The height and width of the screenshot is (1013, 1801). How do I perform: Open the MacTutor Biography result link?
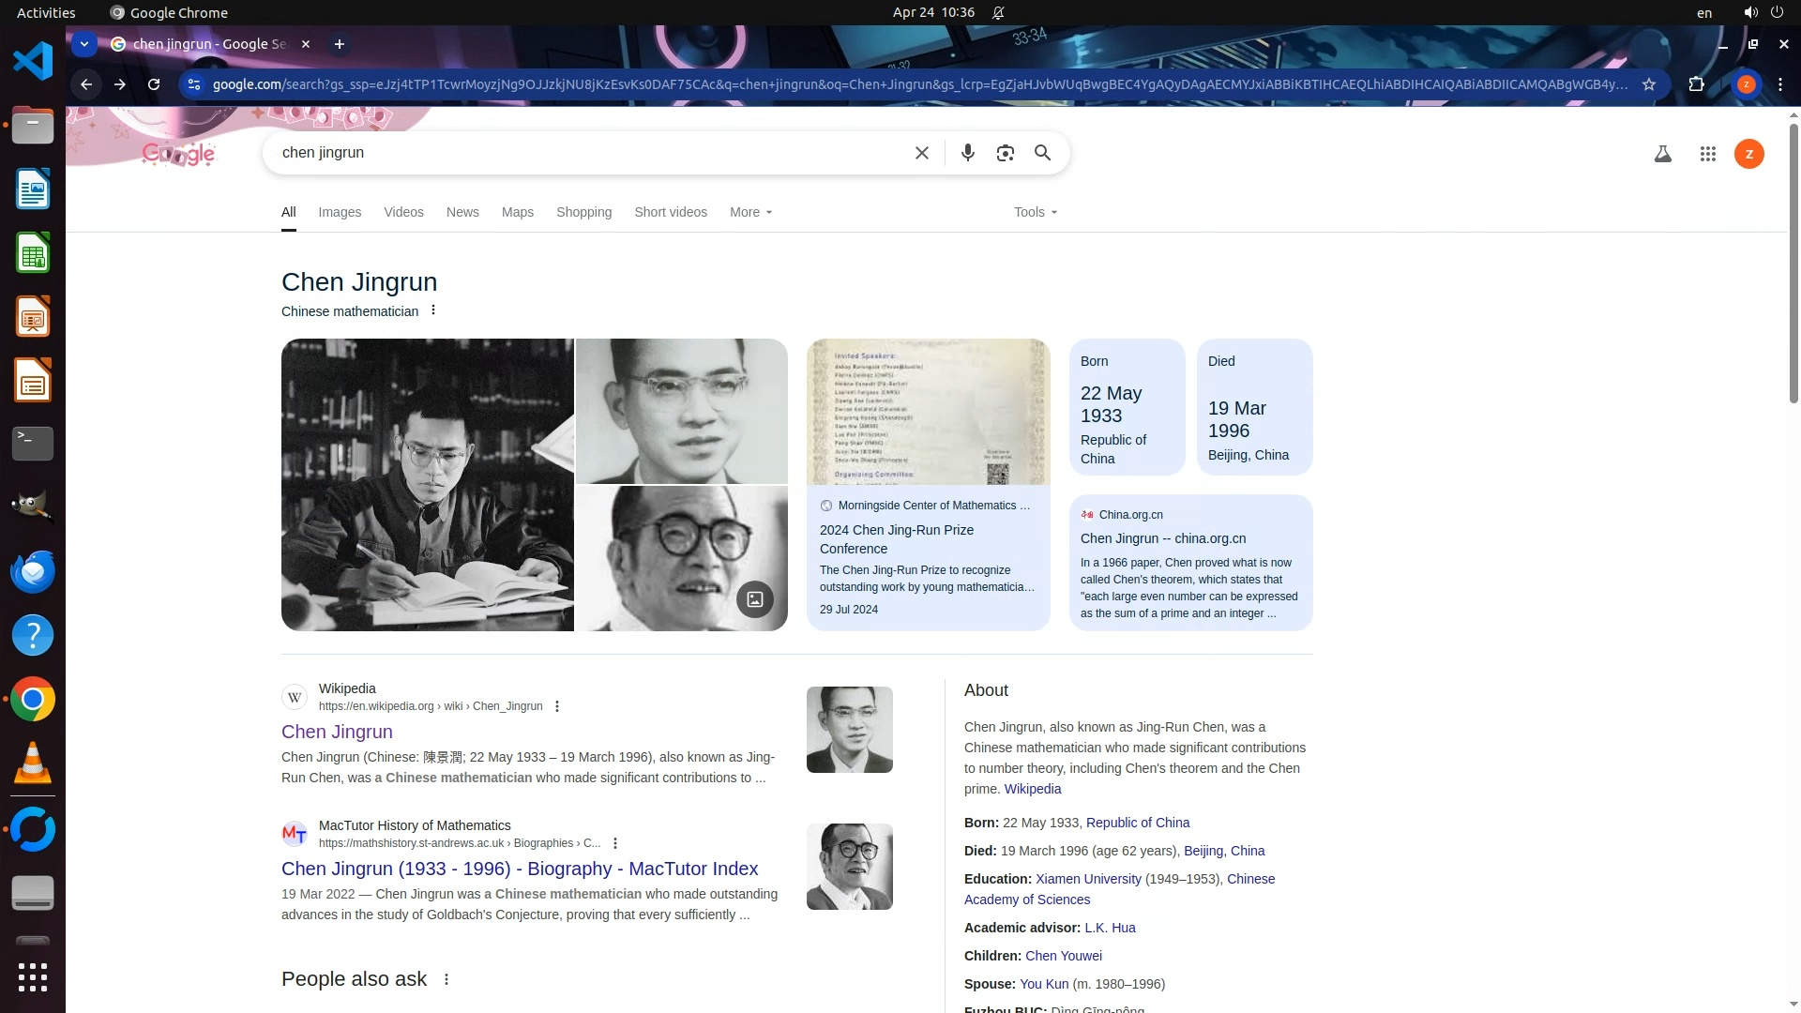(520, 869)
